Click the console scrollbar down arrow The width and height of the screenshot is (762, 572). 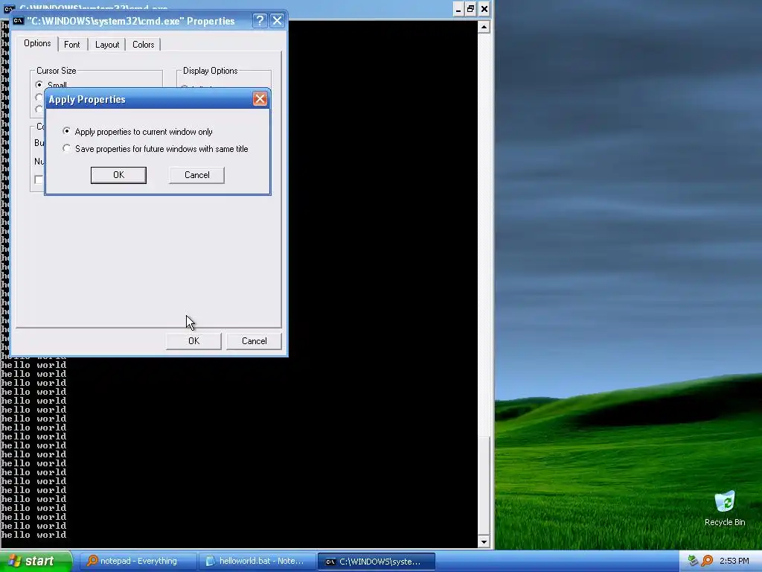coord(484,541)
